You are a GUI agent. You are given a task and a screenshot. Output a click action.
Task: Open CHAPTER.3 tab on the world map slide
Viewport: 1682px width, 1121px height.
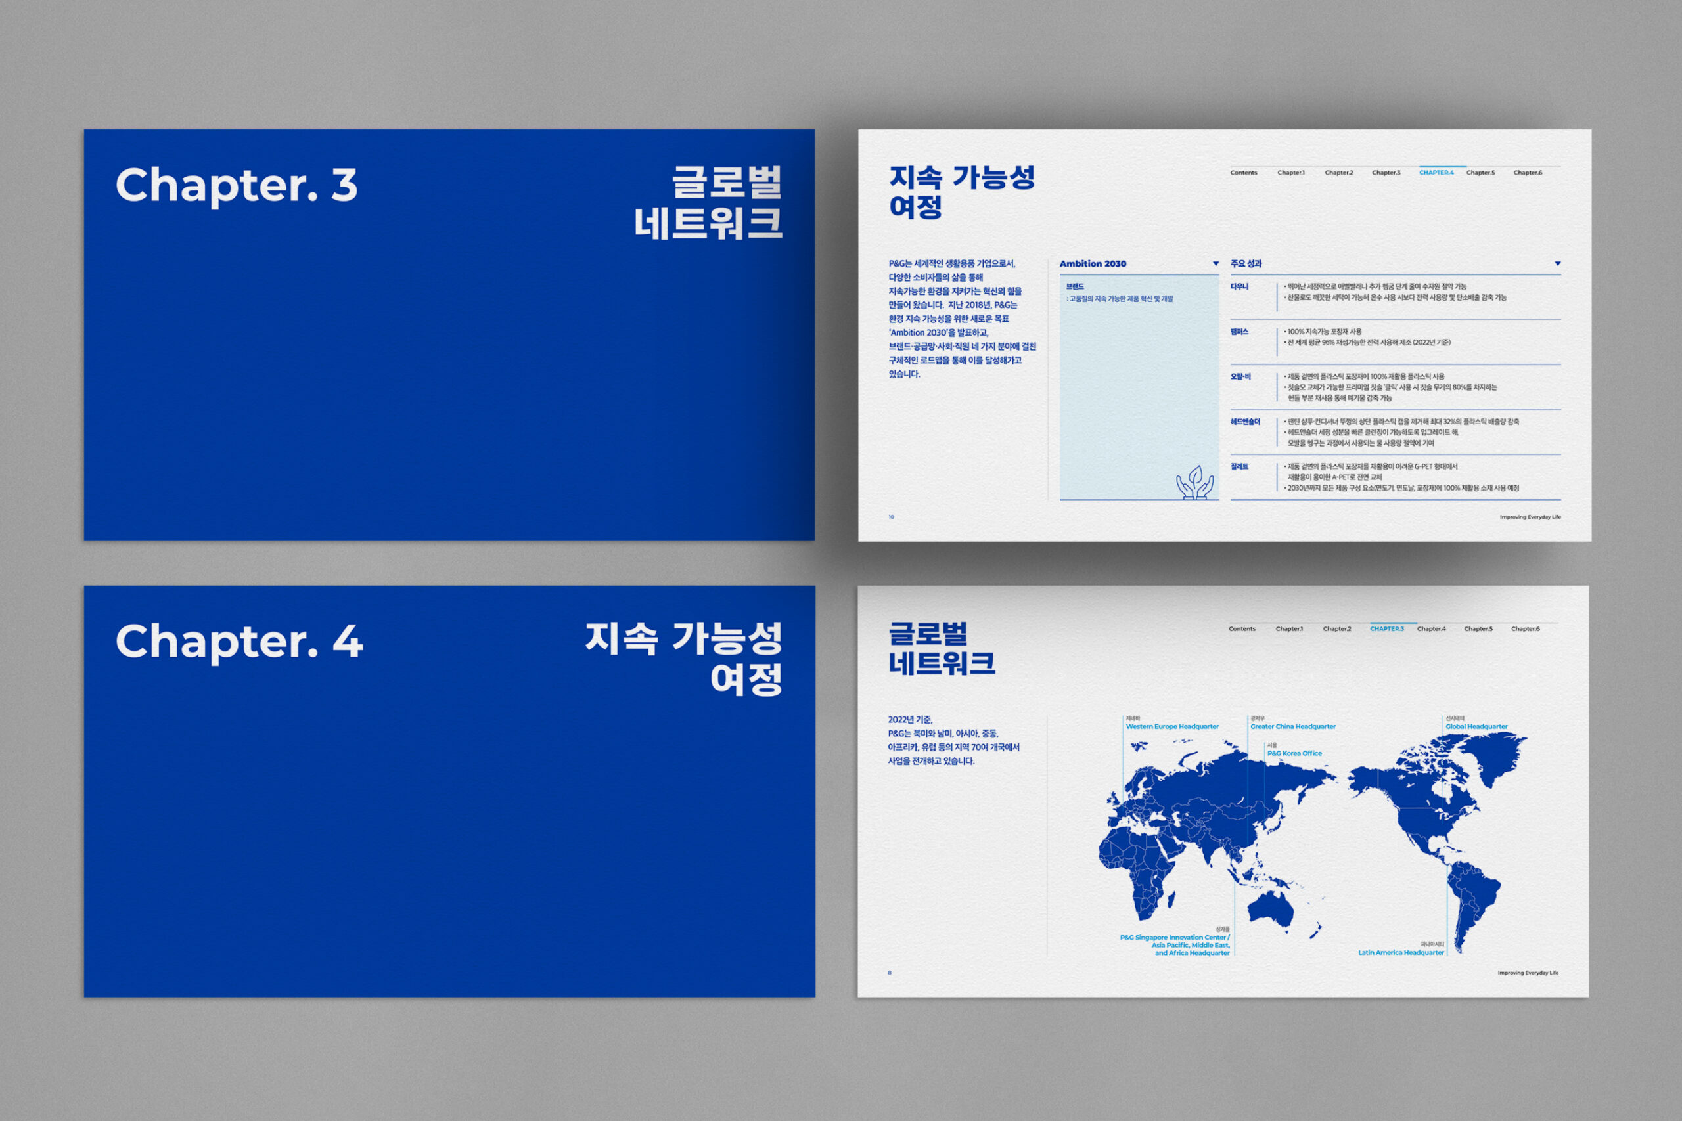pos(1386,629)
